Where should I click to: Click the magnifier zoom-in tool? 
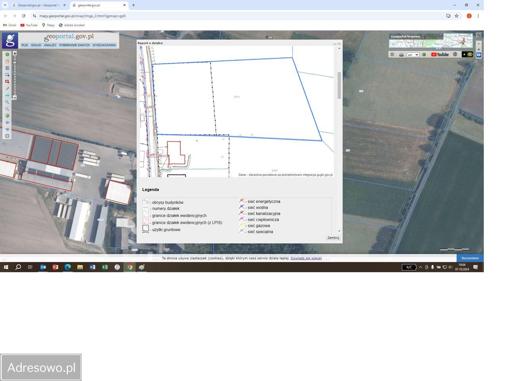7,102
